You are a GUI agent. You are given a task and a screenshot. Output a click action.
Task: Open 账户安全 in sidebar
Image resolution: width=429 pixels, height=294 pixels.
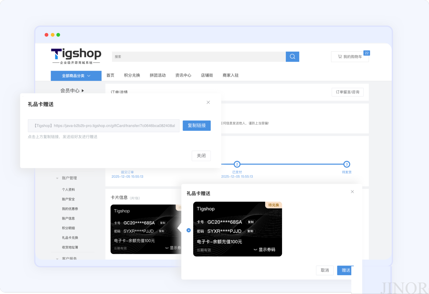tap(68, 199)
